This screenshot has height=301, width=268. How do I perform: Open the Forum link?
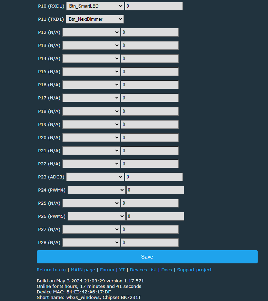pos(107,270)
